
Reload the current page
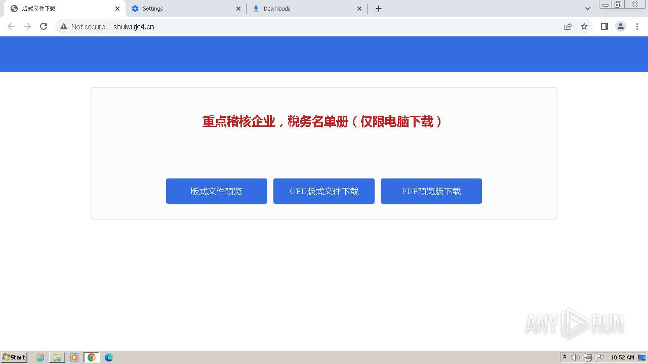tap(44, 26)
